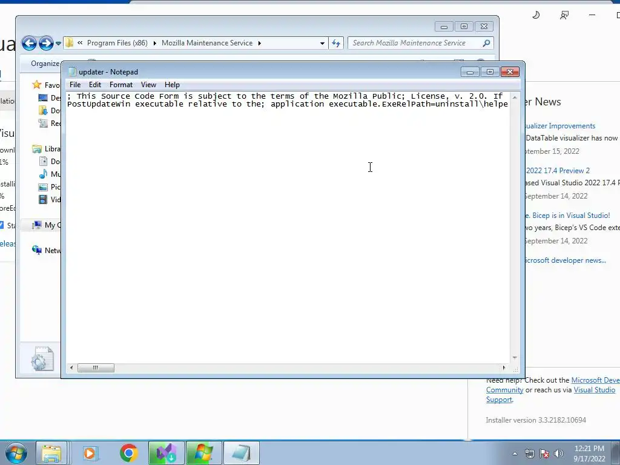Toggle dark theme moon icon in Installer
Image resolution: width=620 pixels, height=465 pixels.
coord(536,15)
